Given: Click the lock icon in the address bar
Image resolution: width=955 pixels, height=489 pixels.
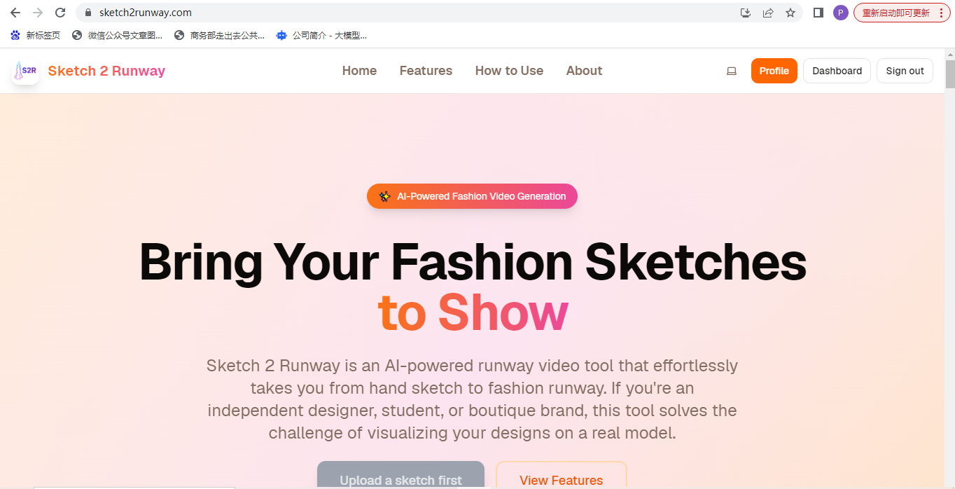Looking at the screenshot, I should coord(88,12).
